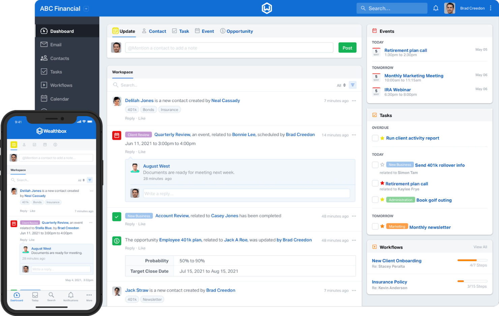
Task: Click the yellow star on Run client activity report
Action: tap(382, 138)
